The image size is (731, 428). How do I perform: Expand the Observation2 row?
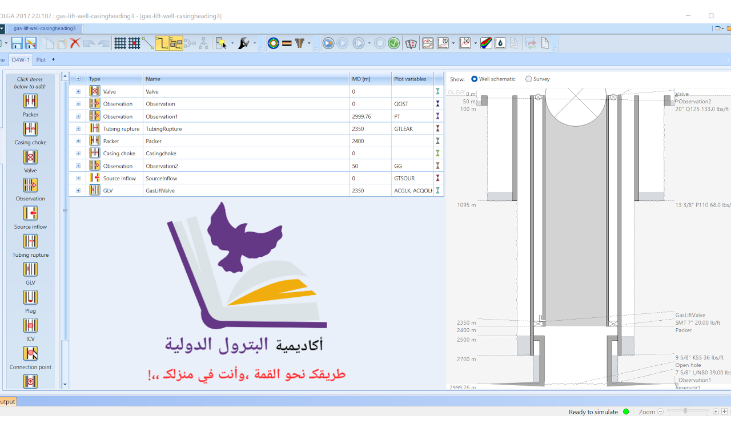click(78, 166)
